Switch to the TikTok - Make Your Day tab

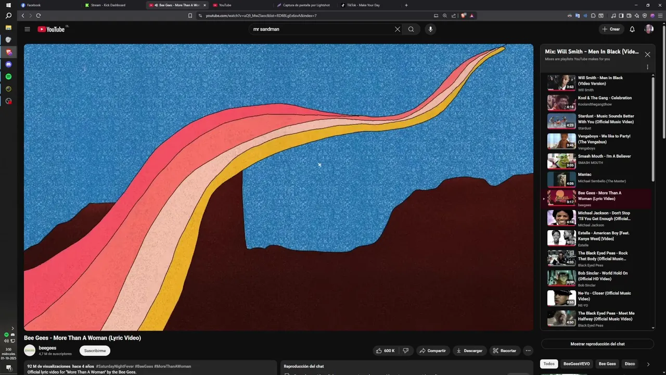369,5
